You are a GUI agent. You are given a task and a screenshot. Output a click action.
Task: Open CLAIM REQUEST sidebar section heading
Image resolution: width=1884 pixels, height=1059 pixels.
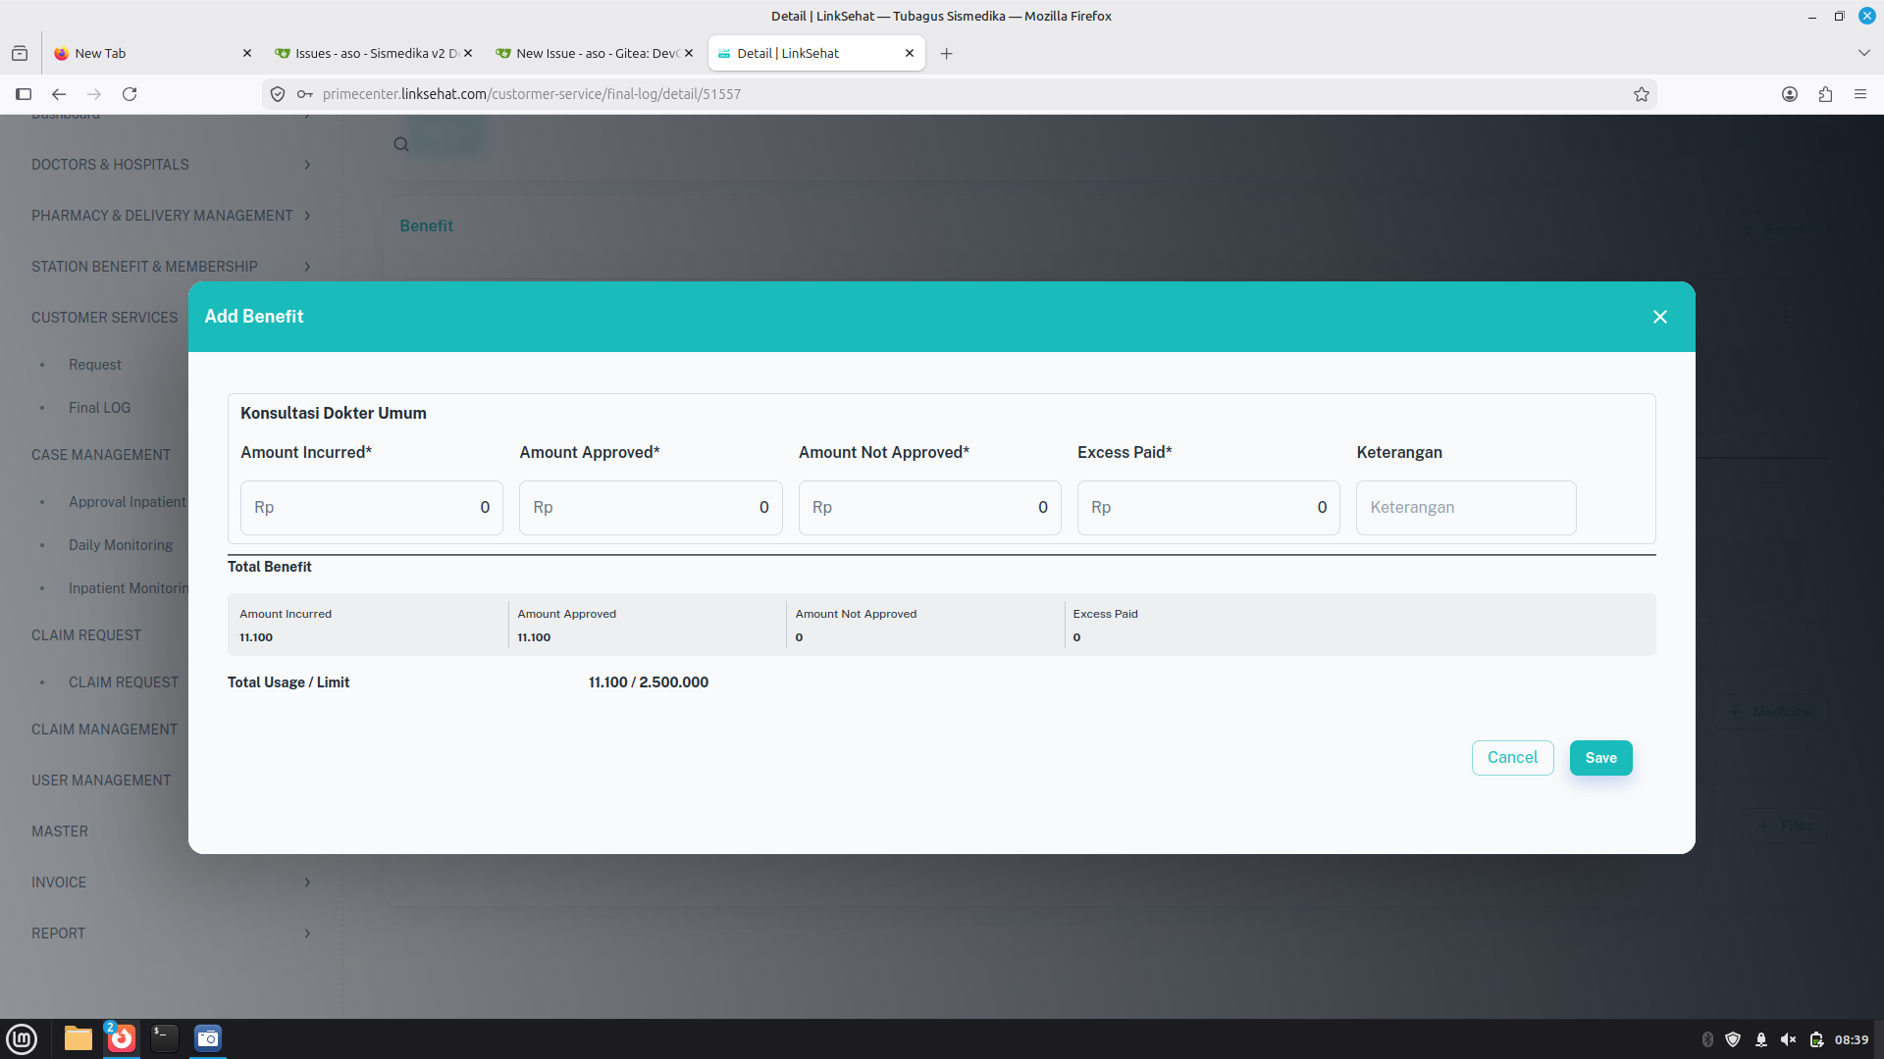point(85,635)
